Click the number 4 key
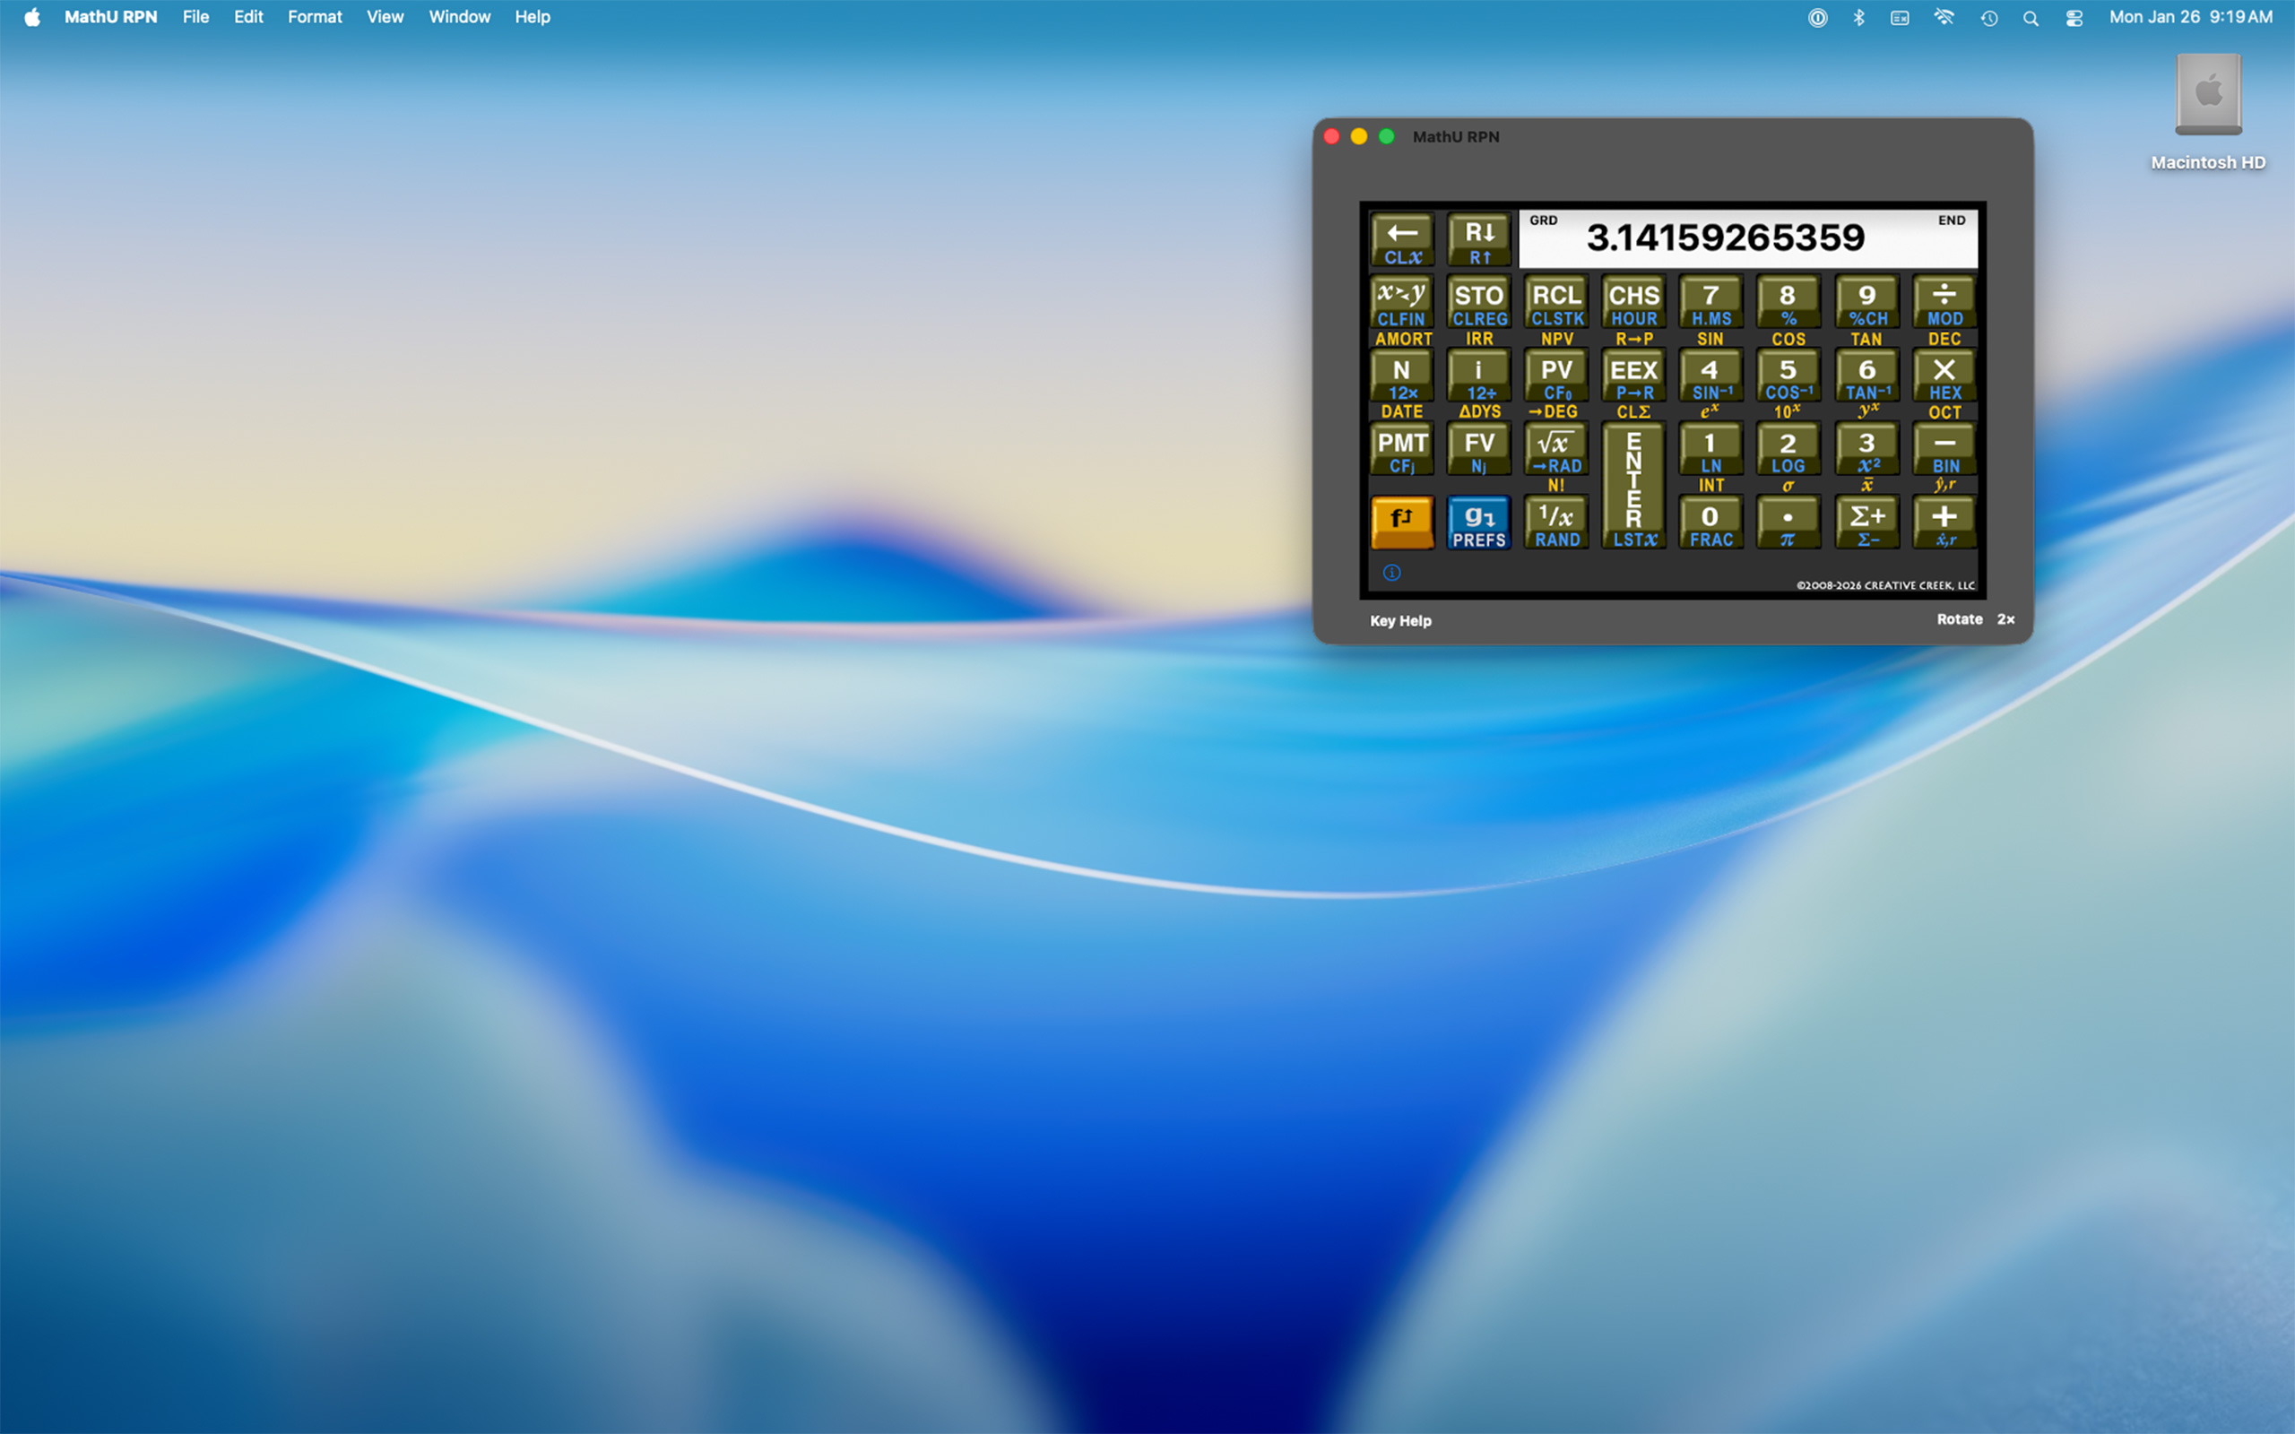The width and height of the screenshot is (2295, 1434). click(x=1710, y=376)
